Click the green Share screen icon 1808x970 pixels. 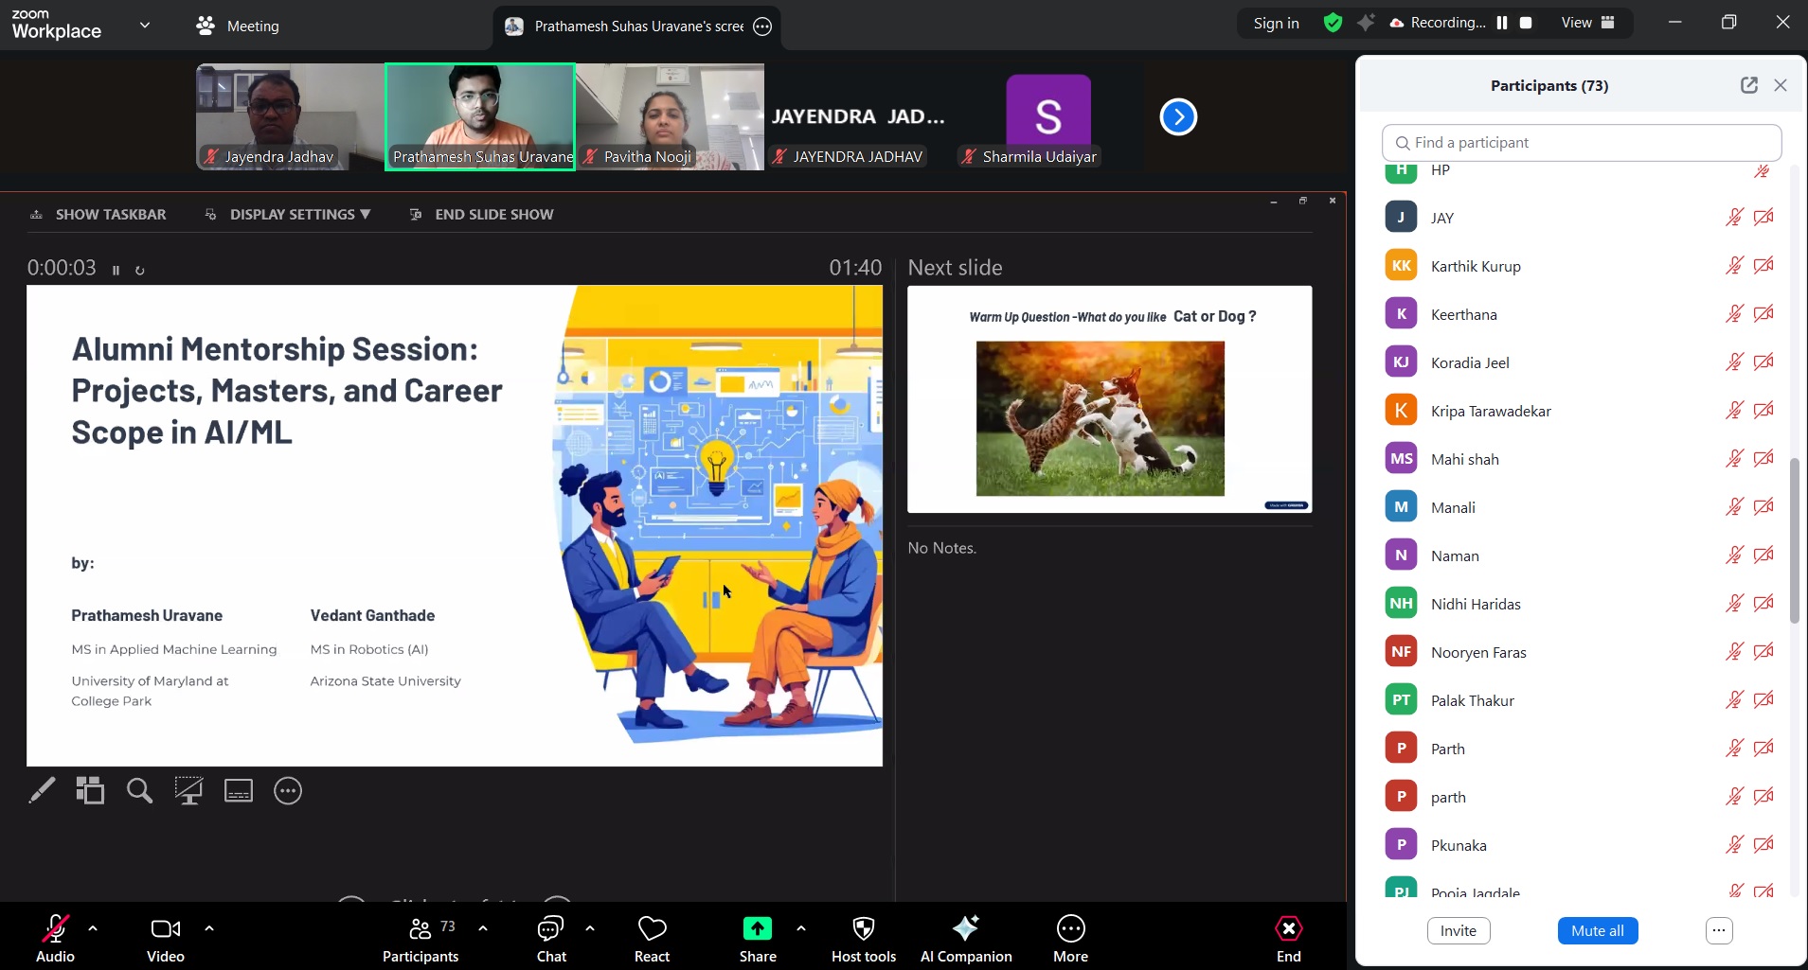[x=757, y=929]
